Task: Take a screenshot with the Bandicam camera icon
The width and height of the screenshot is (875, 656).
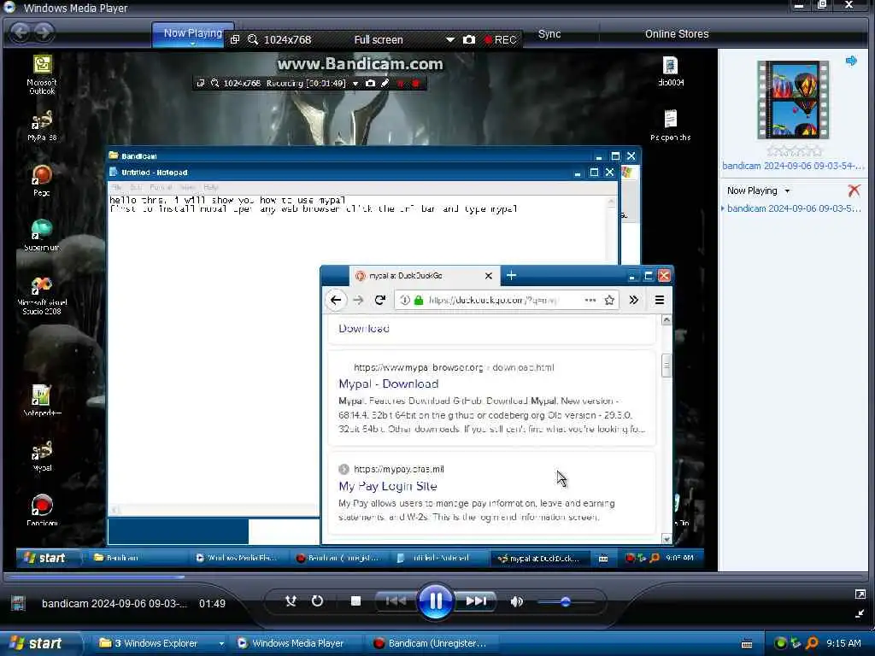Action: point(469,39)
